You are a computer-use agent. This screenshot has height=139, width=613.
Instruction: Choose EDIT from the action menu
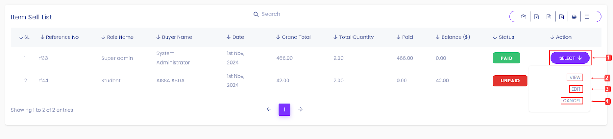click(576, 89)
